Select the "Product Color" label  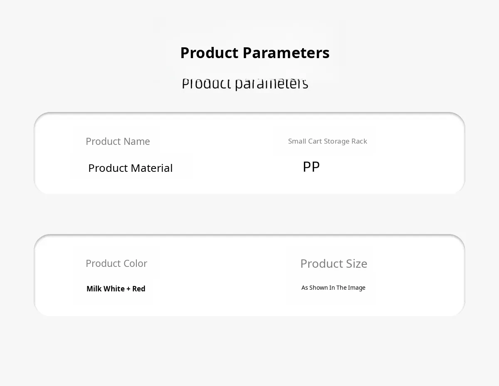point(116,264)
